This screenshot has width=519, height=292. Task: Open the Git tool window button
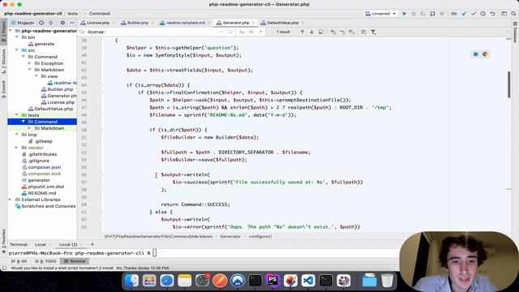[19, 261]
